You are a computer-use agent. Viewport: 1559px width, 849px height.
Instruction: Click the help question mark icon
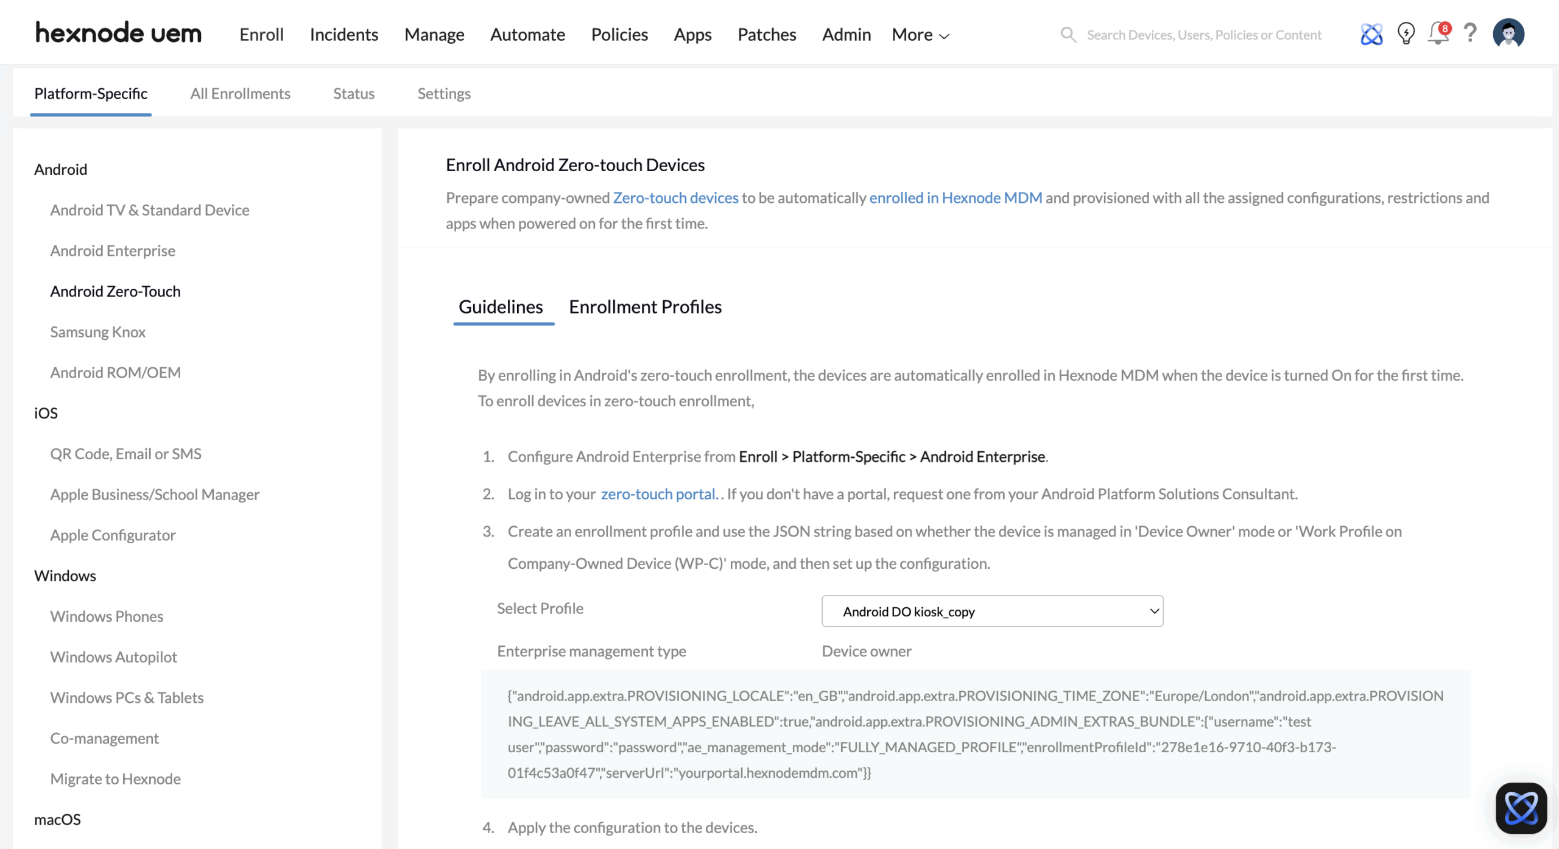1470,33
